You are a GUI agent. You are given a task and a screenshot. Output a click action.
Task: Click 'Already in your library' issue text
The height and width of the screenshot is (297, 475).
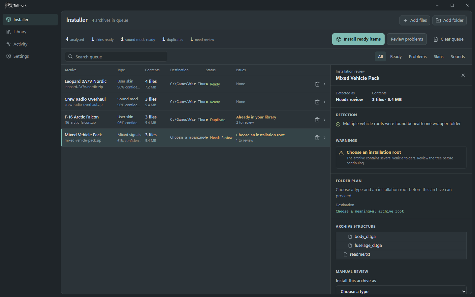(256, 117)
